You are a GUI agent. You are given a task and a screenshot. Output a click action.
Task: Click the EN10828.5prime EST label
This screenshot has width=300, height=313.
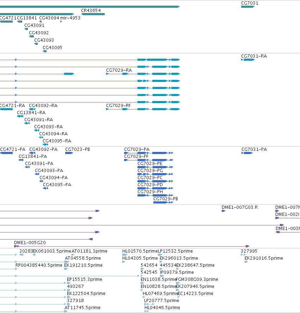coord(159,287)
